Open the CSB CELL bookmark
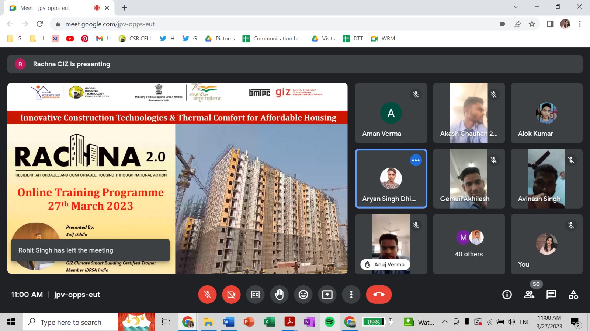590x331 pixels. pos(135,39)
